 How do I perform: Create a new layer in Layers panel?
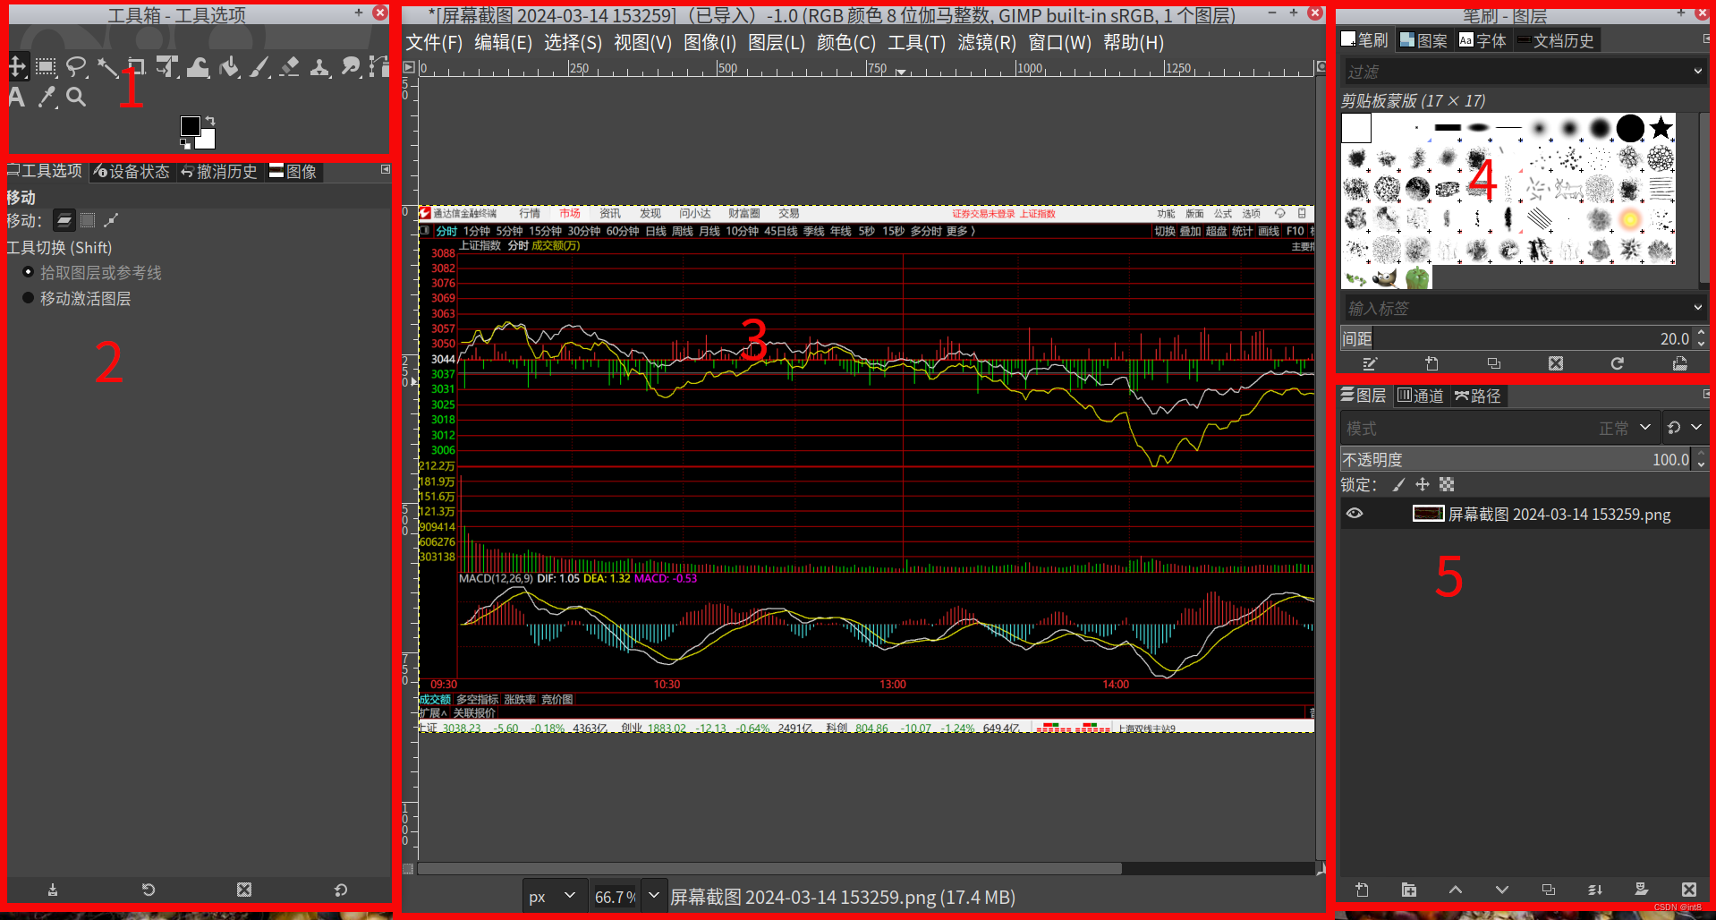click(x=1362, y=890)
